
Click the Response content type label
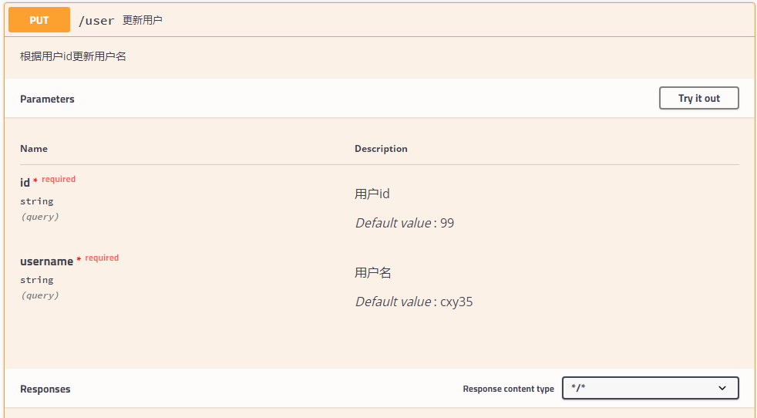[x=508, y=389]
